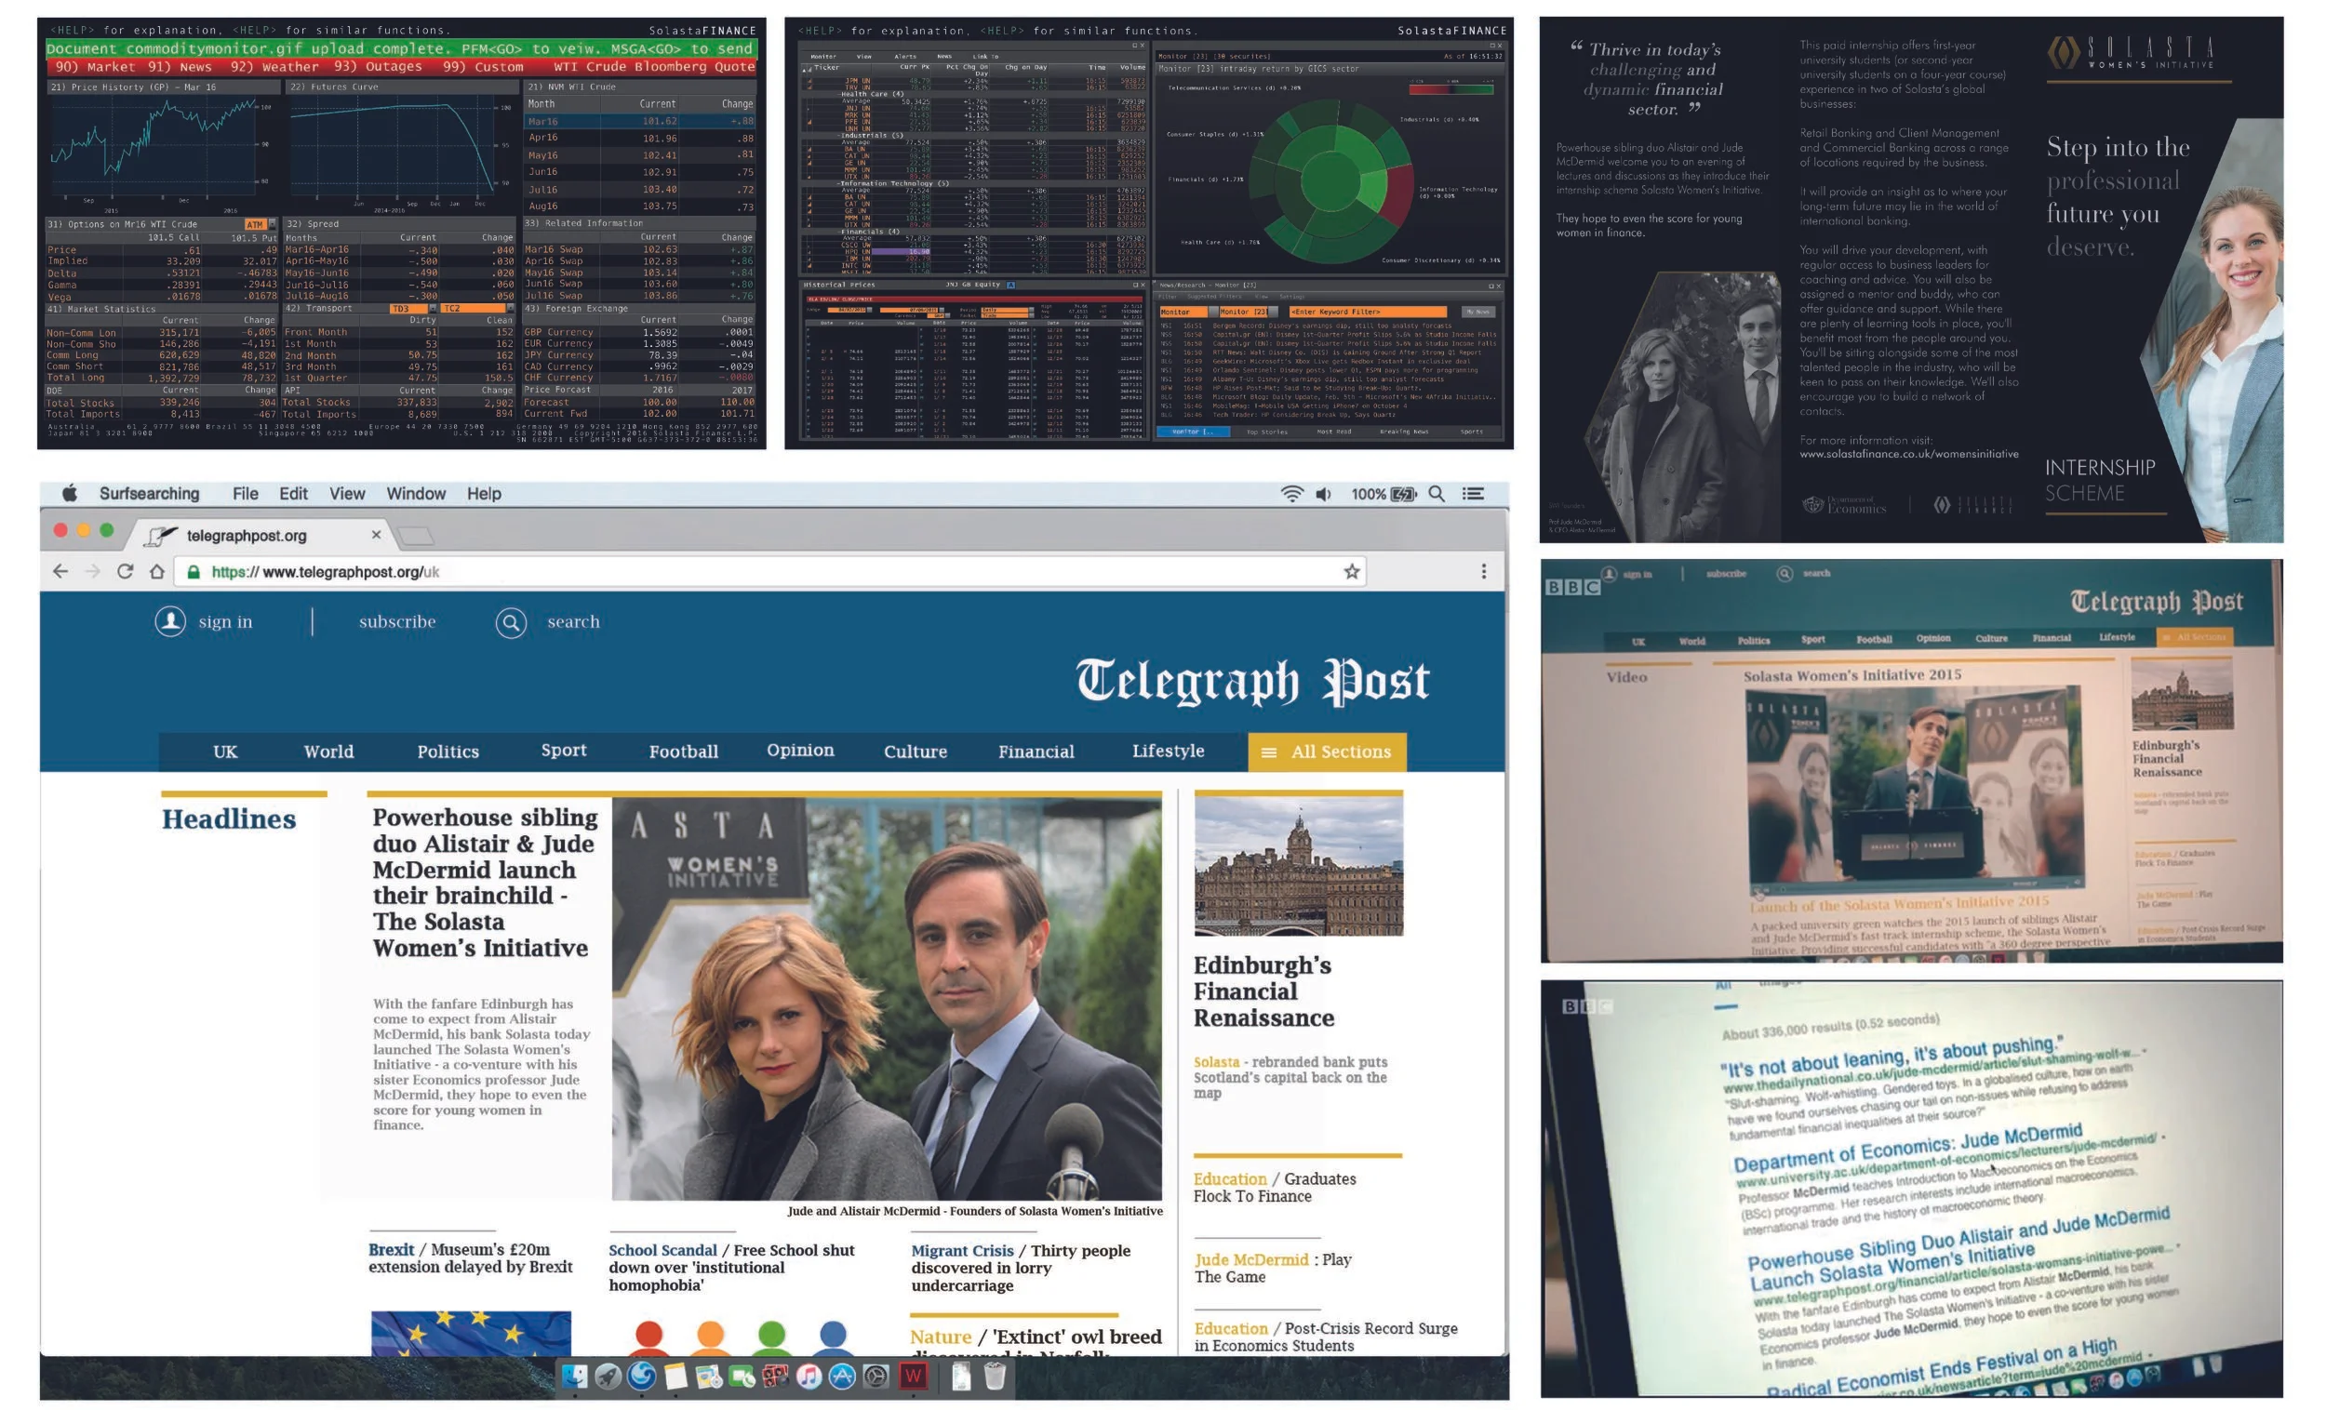Open the Window menu
The height and width of the screenshot is (1410, 2326).
pos(415,494)
